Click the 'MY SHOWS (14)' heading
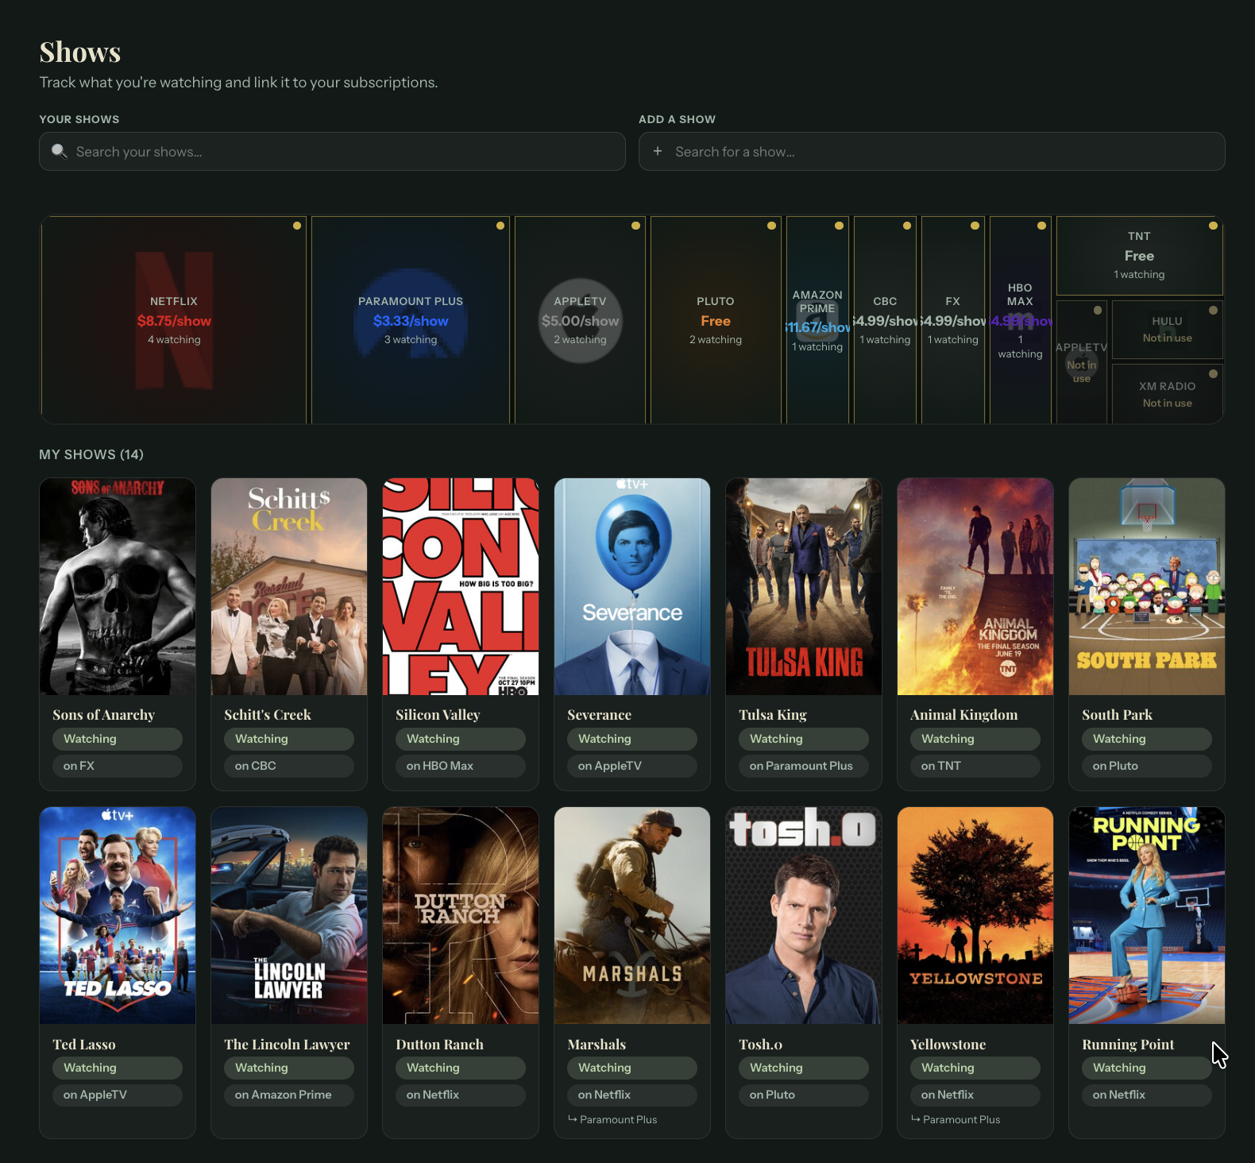The height and width of the screenshot is (1163, 1255). 91,454
